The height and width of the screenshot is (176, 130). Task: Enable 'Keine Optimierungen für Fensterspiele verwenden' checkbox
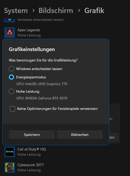click(x=12, y=109)
